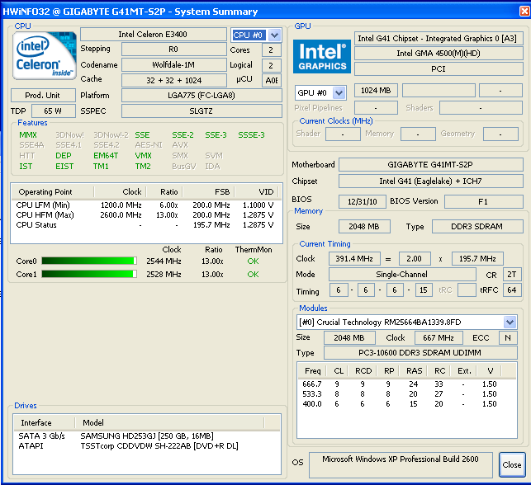Click the BIOS Version F1 field
This screenshot has height=485, width=531.
[x=484, y=201]
